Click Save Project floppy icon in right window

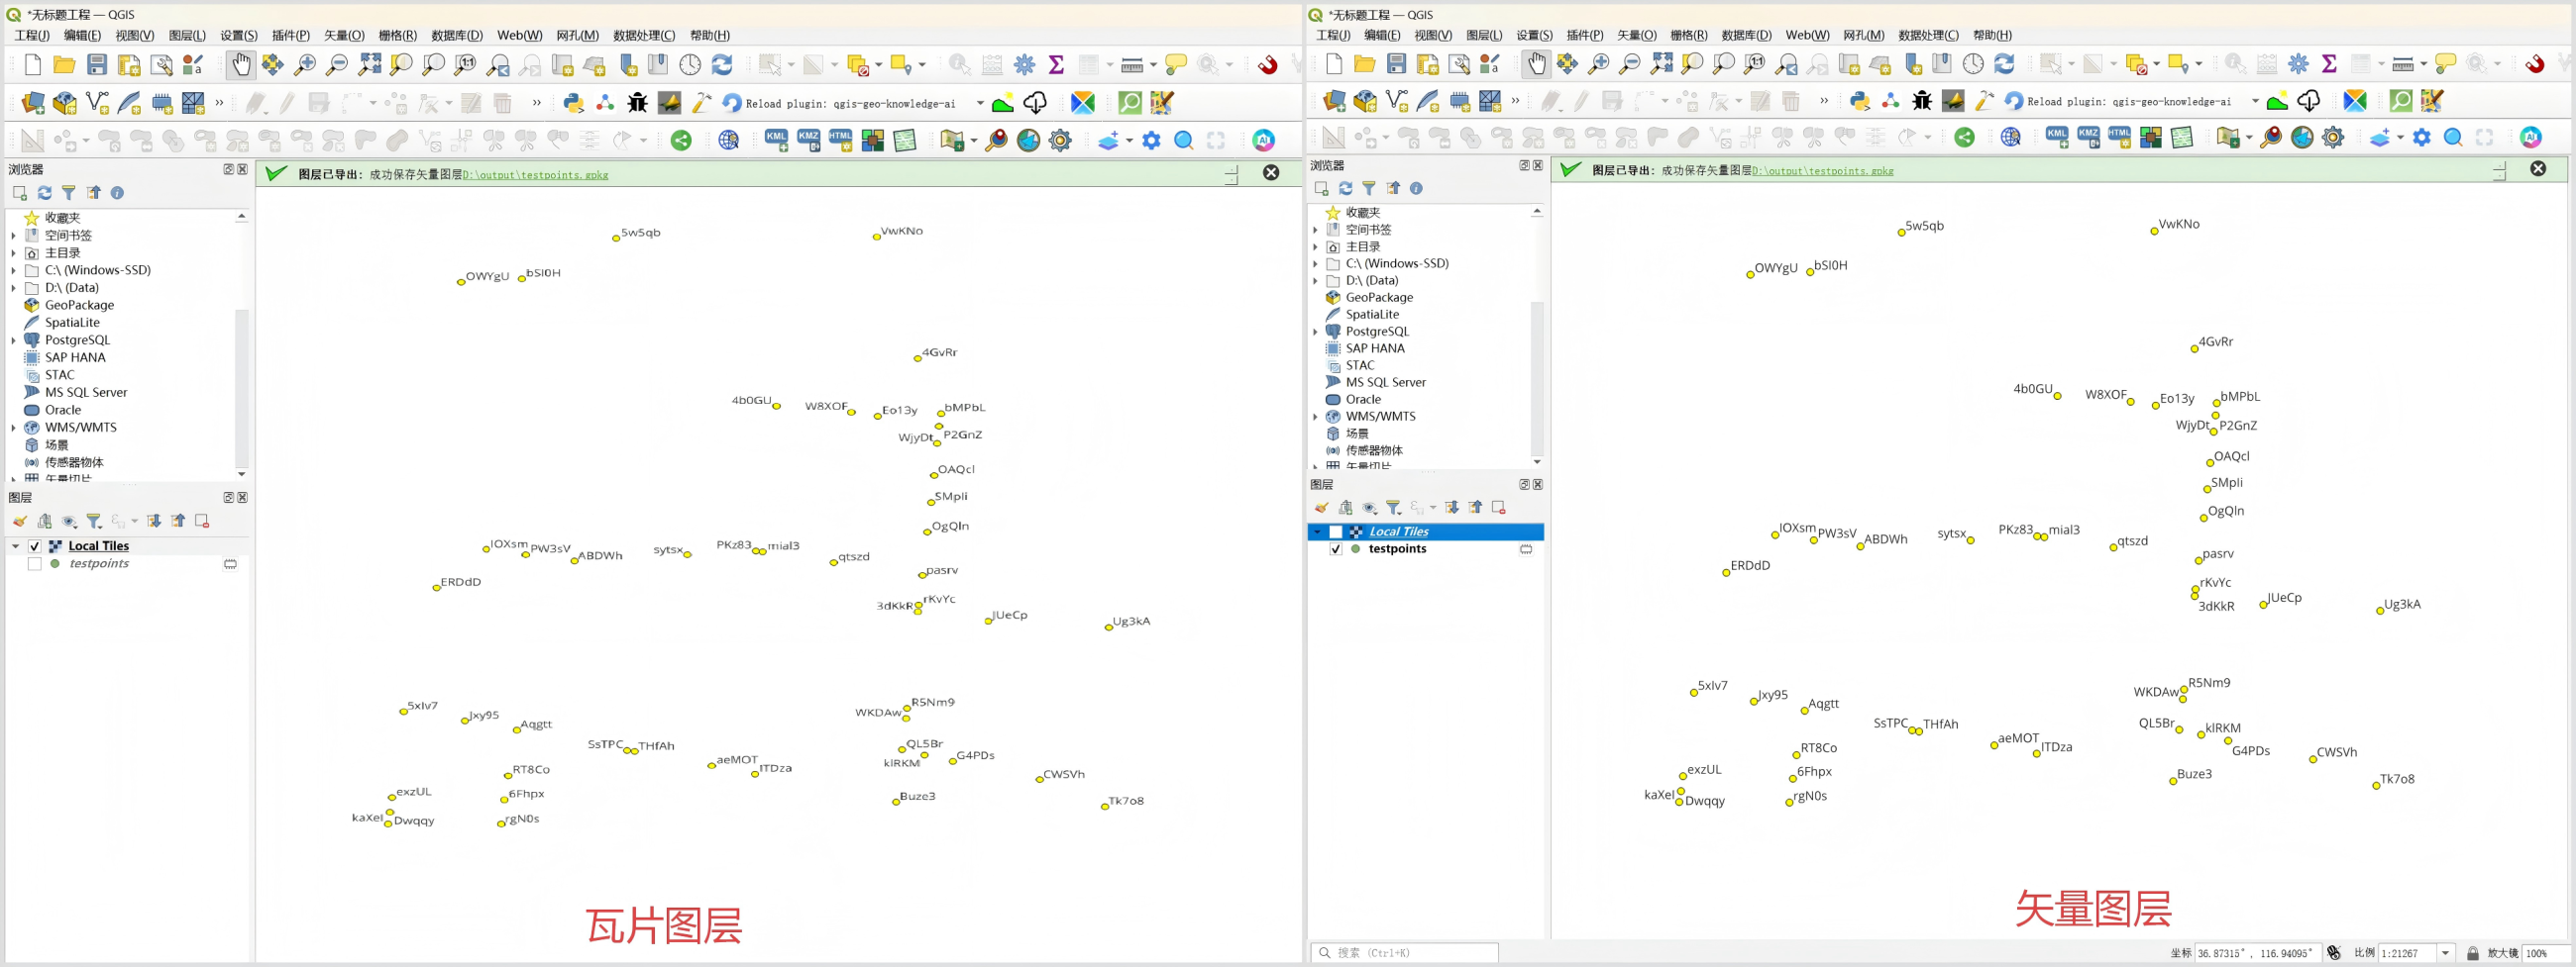tap(1397, 64)
